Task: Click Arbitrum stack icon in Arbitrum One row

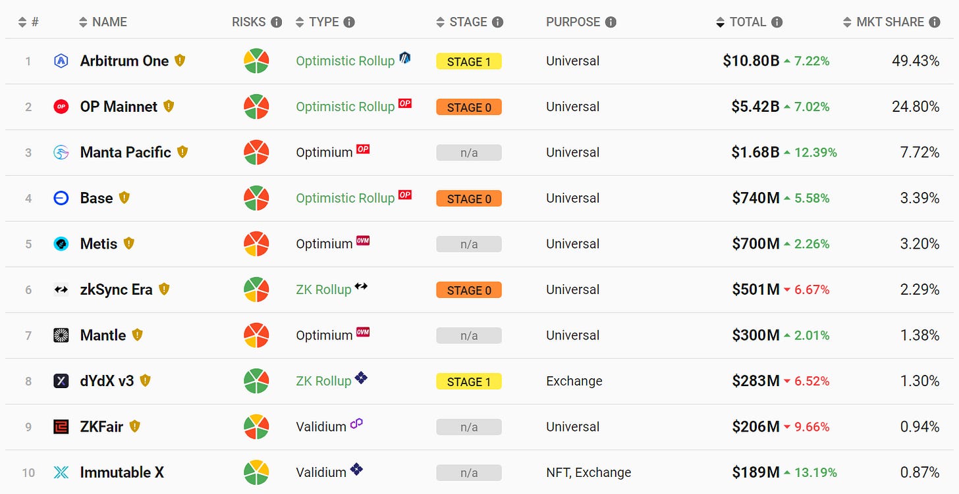Action: click(x=405, y=58)
